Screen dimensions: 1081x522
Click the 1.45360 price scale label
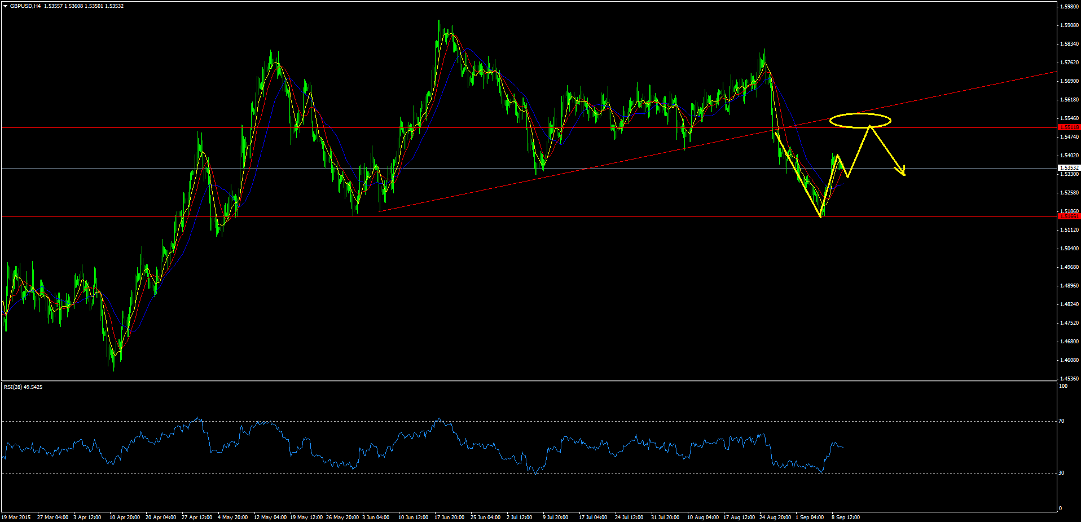pos(1070,379)
